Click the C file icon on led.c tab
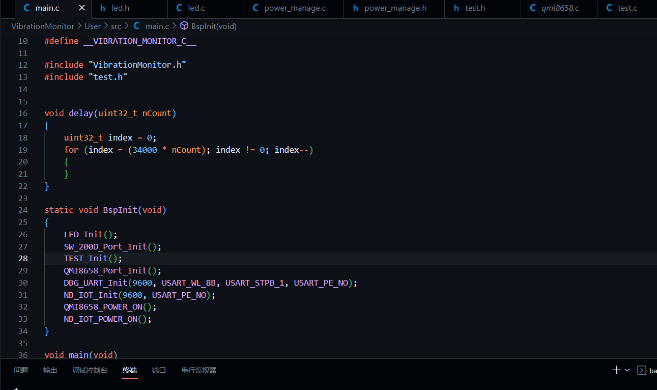The width and height of the screenshot is (657, 390). pyautogui.click(x=179, y=8)
